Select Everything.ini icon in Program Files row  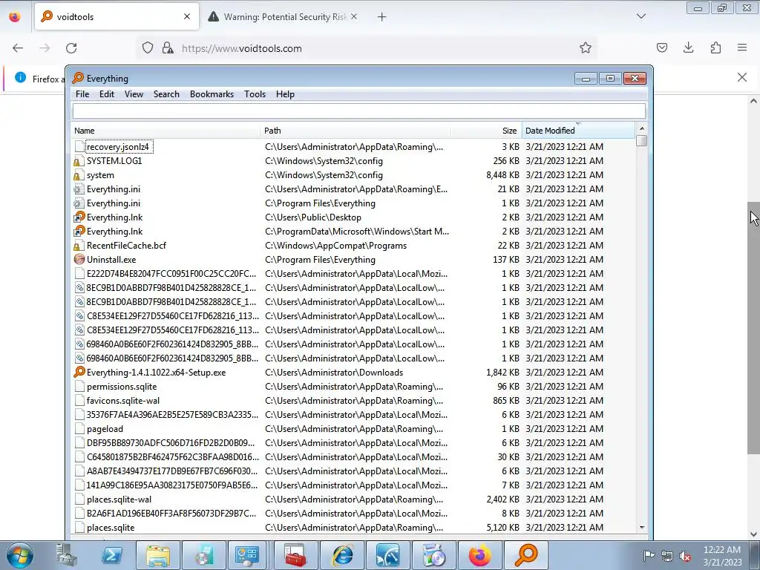(79, 203)
